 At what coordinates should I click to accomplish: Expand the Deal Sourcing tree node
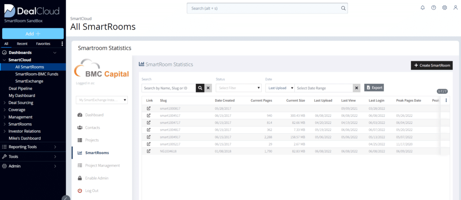(5, 103)
